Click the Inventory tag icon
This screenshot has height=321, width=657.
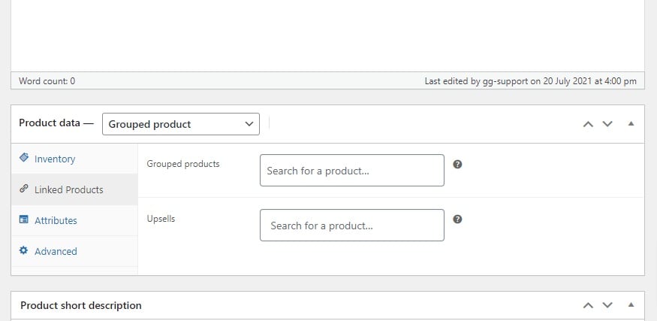coord(24,157)
